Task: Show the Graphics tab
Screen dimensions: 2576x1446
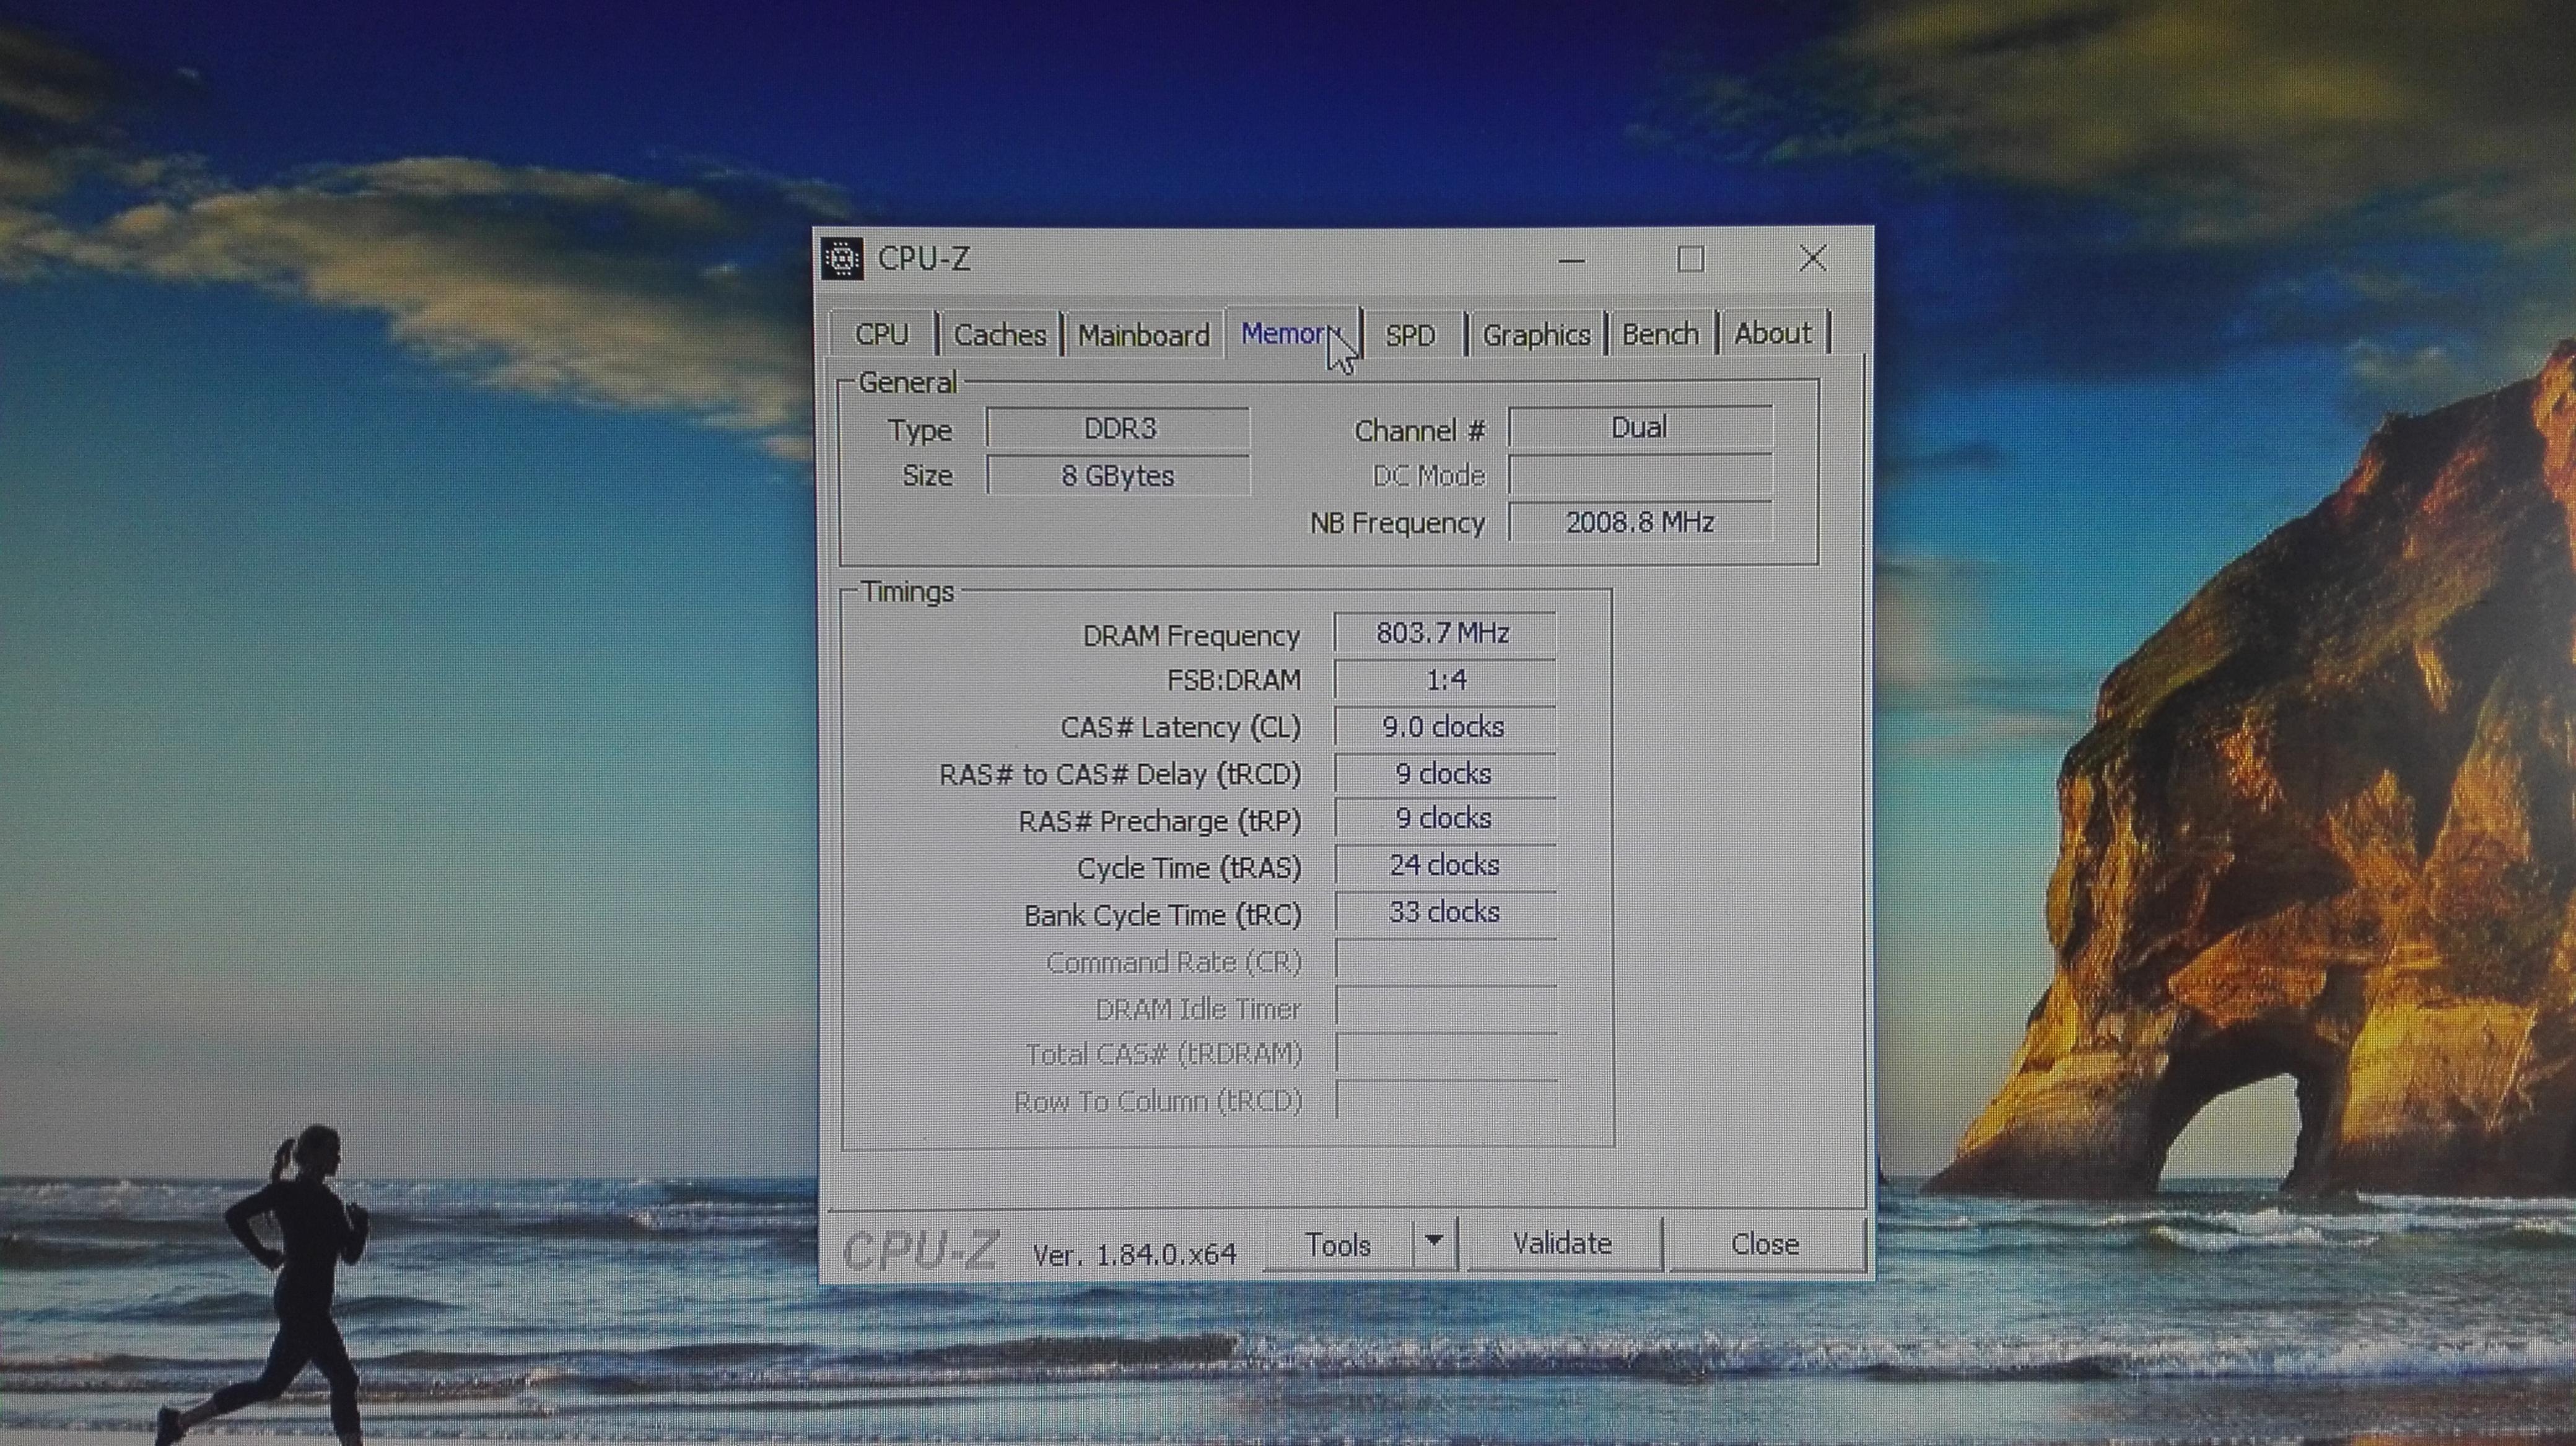Action: point(1536,335)
